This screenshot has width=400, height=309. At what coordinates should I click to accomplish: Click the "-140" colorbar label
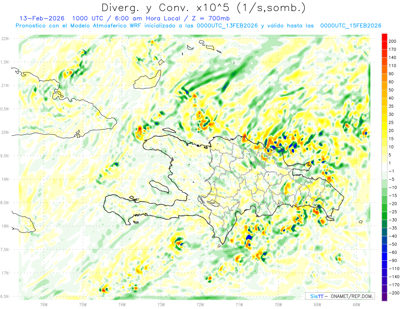coord(394,277)
